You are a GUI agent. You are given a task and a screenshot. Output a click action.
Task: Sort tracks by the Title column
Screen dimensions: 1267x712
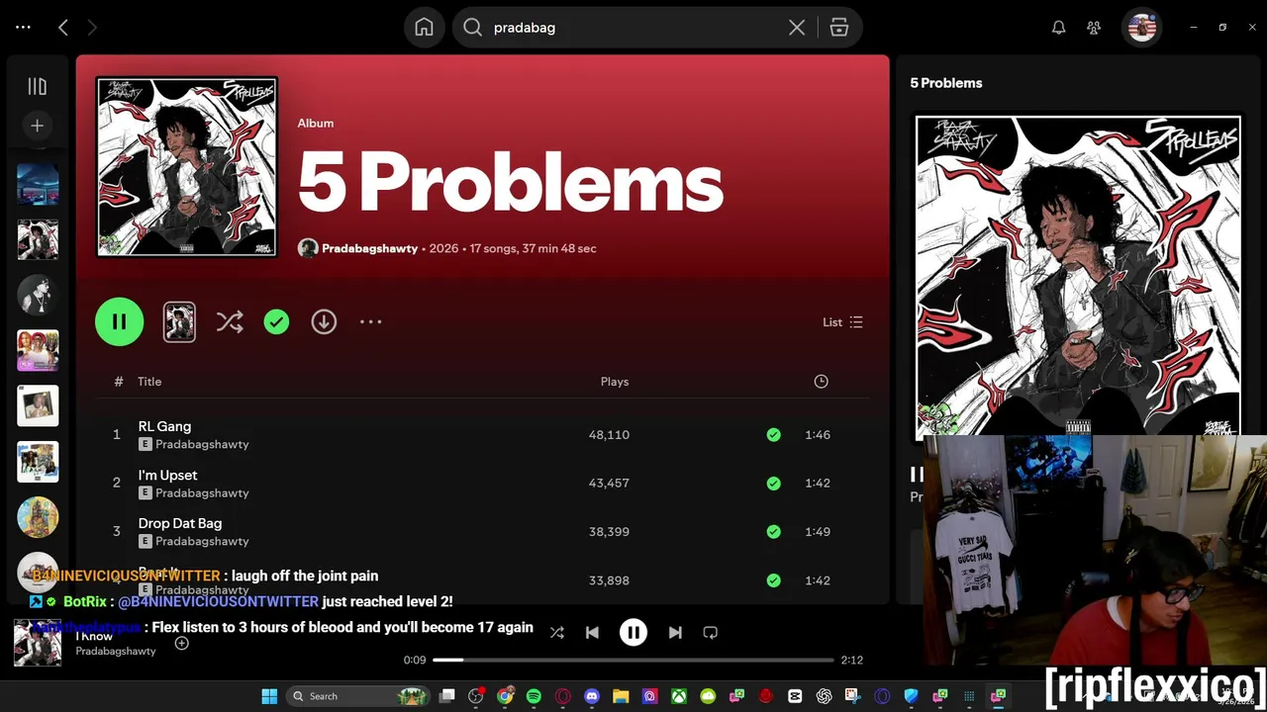(x=149, y=382)
